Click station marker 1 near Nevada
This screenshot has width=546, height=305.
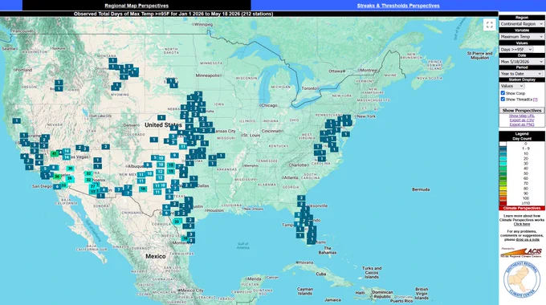click(x=16, y=121)
